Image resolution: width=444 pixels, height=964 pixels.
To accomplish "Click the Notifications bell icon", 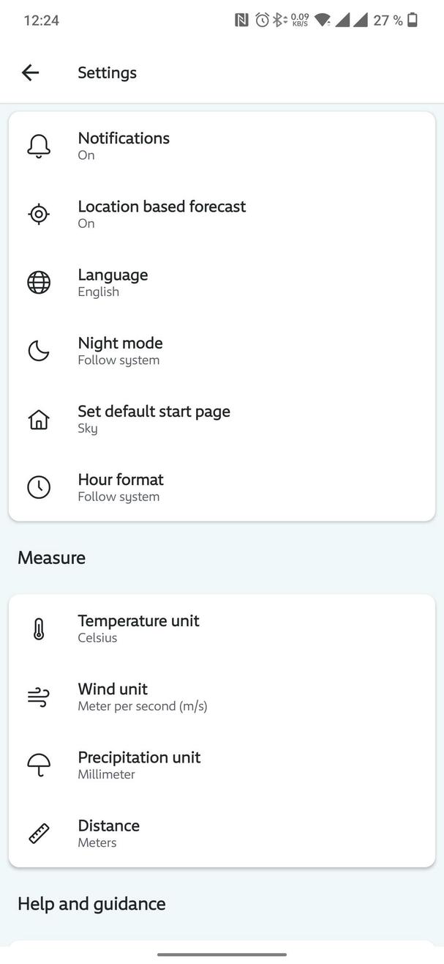I will (x=38, y=145).
